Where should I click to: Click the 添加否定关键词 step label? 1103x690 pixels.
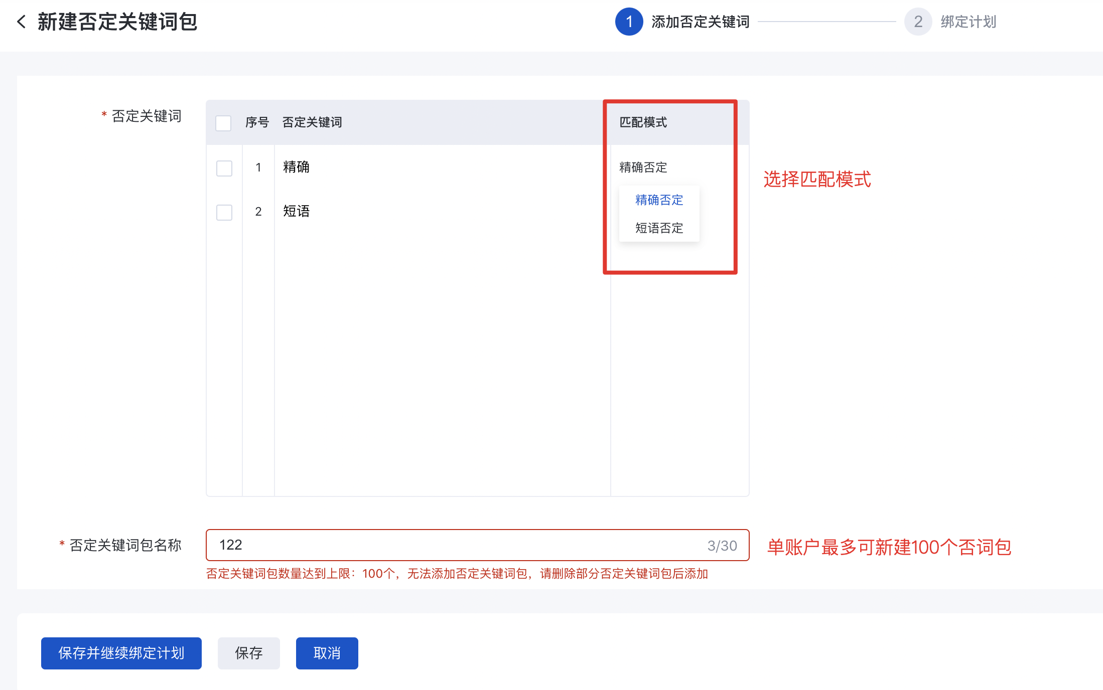click(700, 22)
